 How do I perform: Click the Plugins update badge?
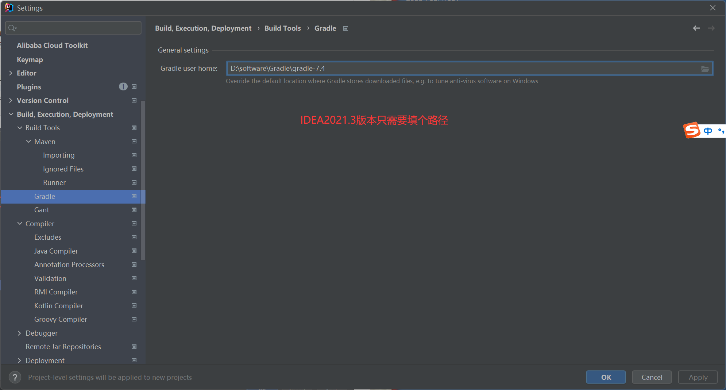pyautogui.click(x=123, y=86)
